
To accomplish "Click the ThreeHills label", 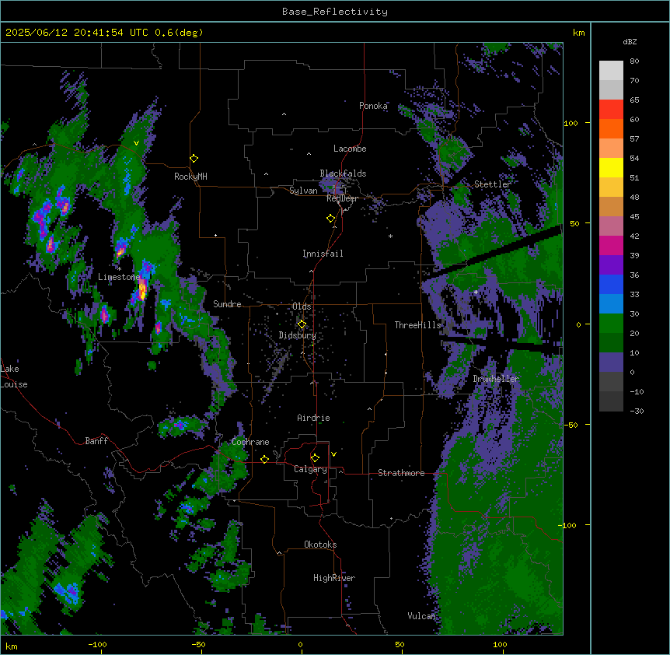I will tap(417, 325).
